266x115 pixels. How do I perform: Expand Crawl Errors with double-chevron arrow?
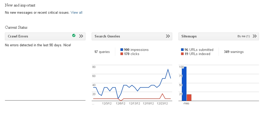click(81, 36)
